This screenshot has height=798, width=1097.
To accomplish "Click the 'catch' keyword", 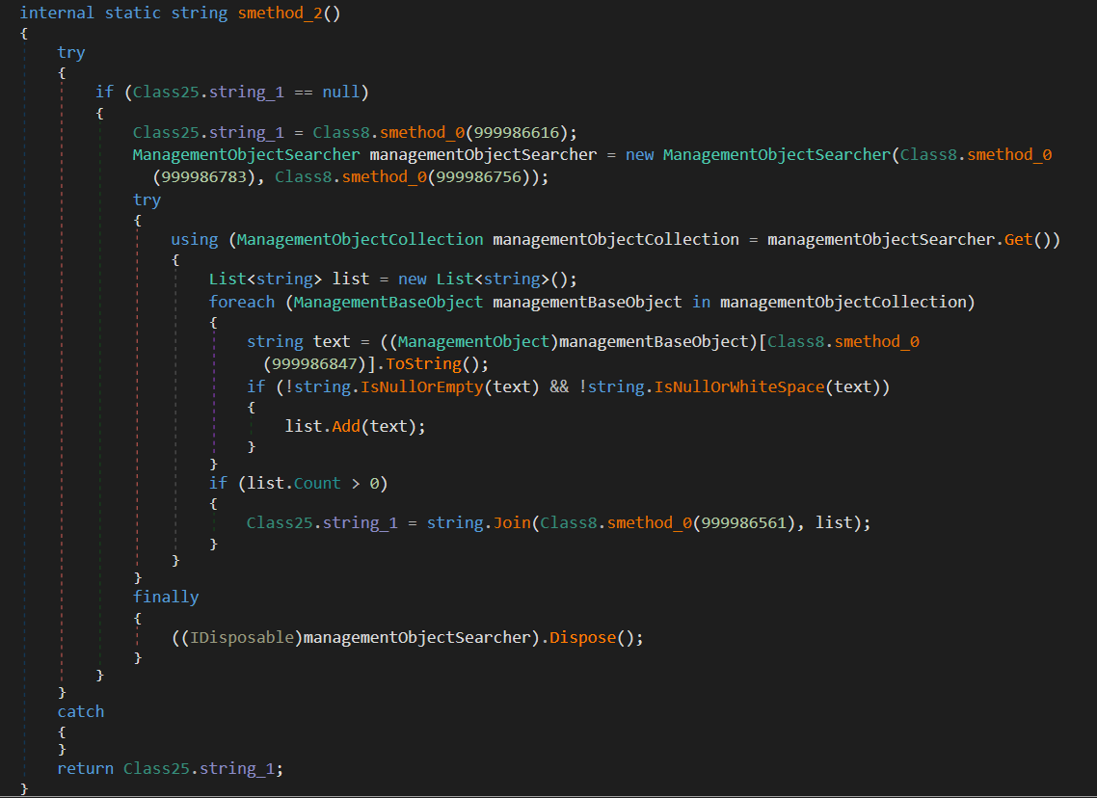I will coord(80,711).
